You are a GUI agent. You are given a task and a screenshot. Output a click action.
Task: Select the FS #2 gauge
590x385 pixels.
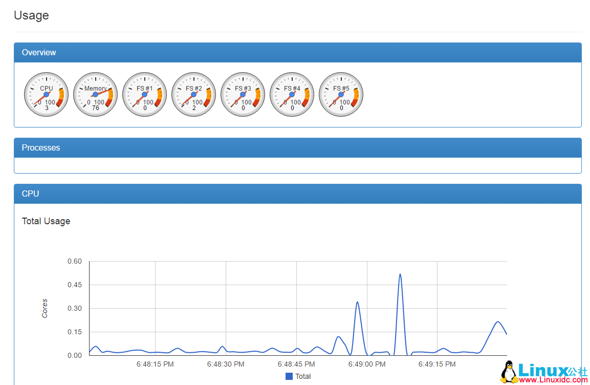pyautogui.click(x=194, y=95)
